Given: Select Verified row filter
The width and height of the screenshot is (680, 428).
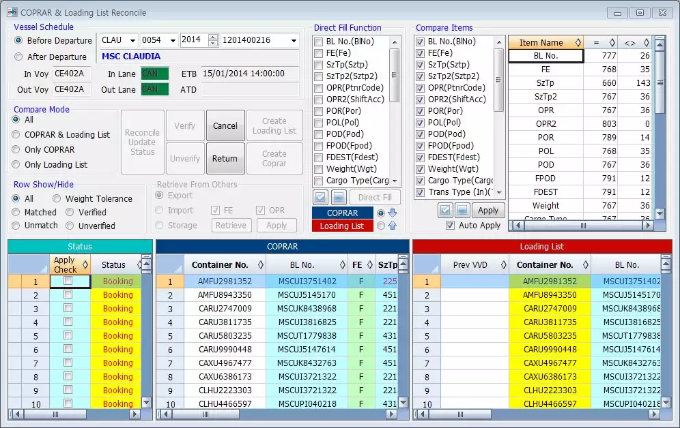Looking at the screenshot, I should pyautogui.click(x=70, y=212).
